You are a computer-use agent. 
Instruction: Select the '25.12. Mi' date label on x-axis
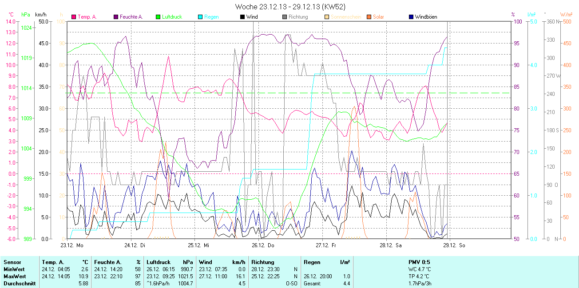pyautogui.click(x=198, y=245)
